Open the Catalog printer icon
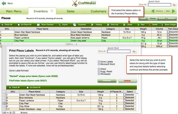Viewport: 178px width, 114px height. pyautogui.click(x=92, y=25)
